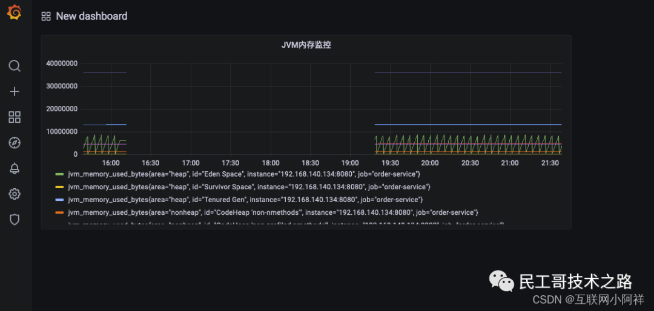Click the 20:00 time axis label
Image resolution: width=654 pixels, height=311 pixels.
tap(430, 163)
